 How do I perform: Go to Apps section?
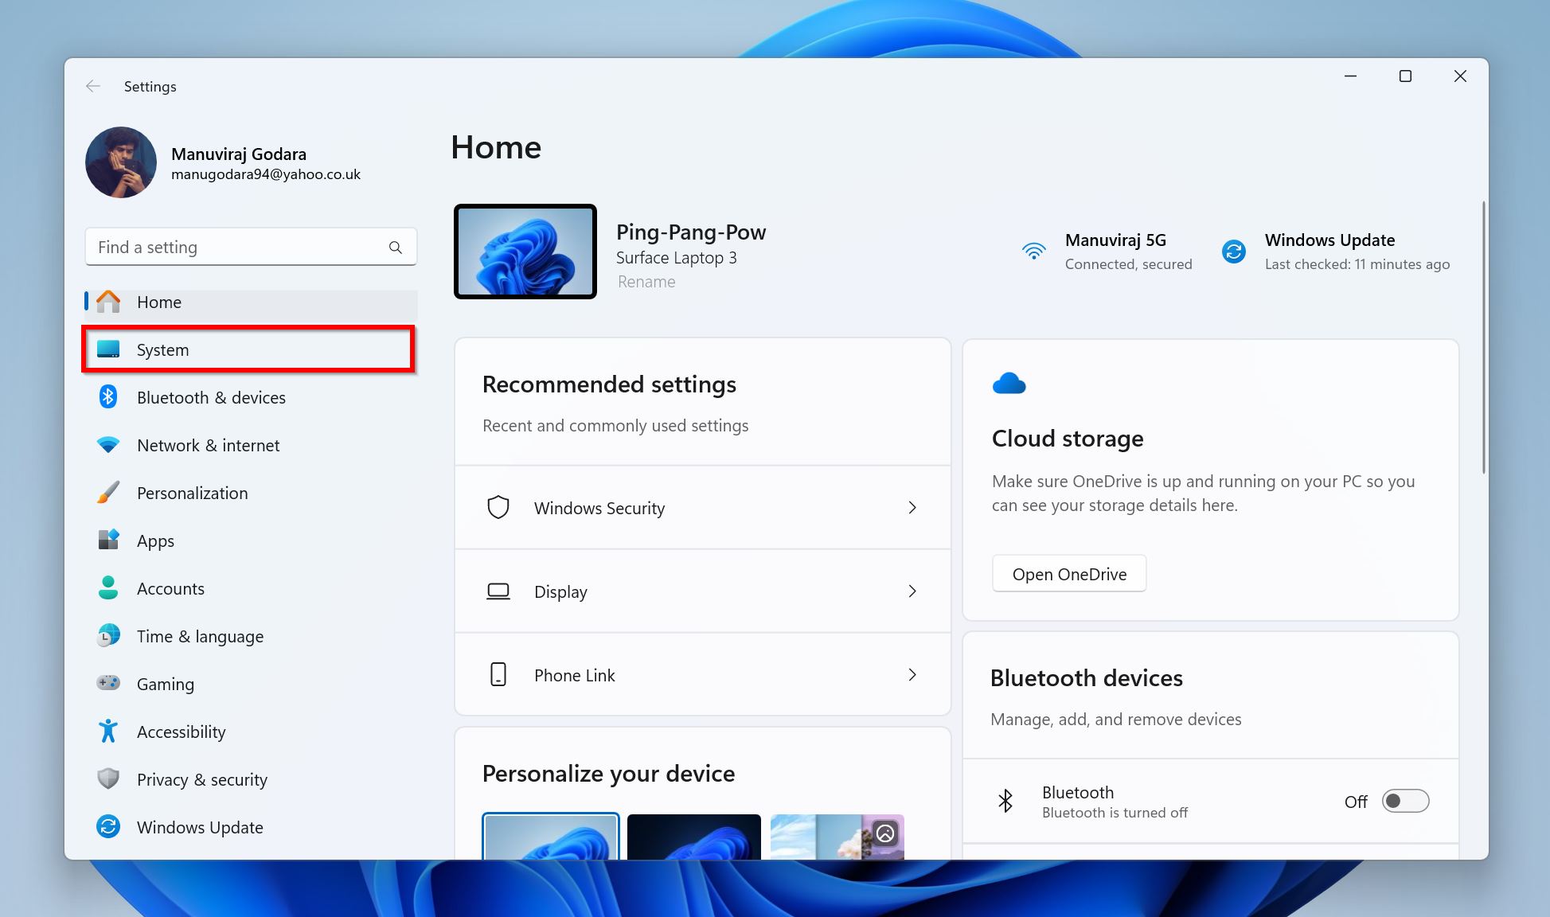pyautogui.click(x=155, y=540)
